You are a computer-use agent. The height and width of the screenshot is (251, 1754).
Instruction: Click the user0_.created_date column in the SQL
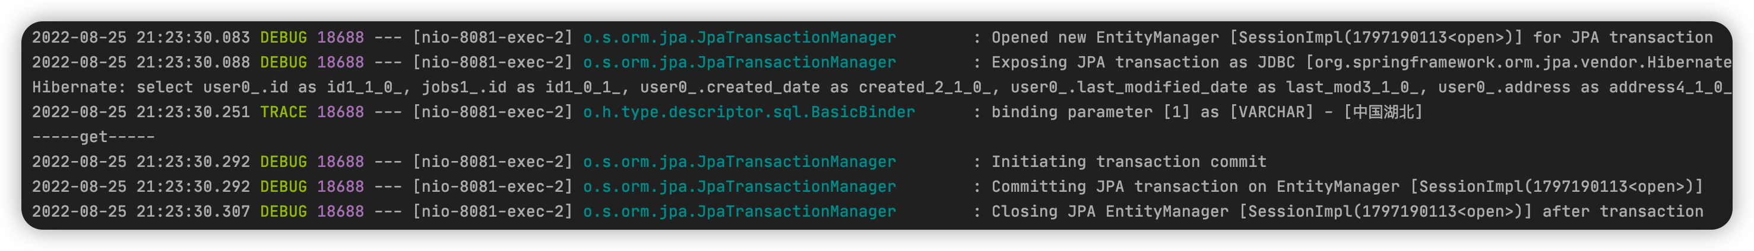pyautogui.click(x=729, y=88)
